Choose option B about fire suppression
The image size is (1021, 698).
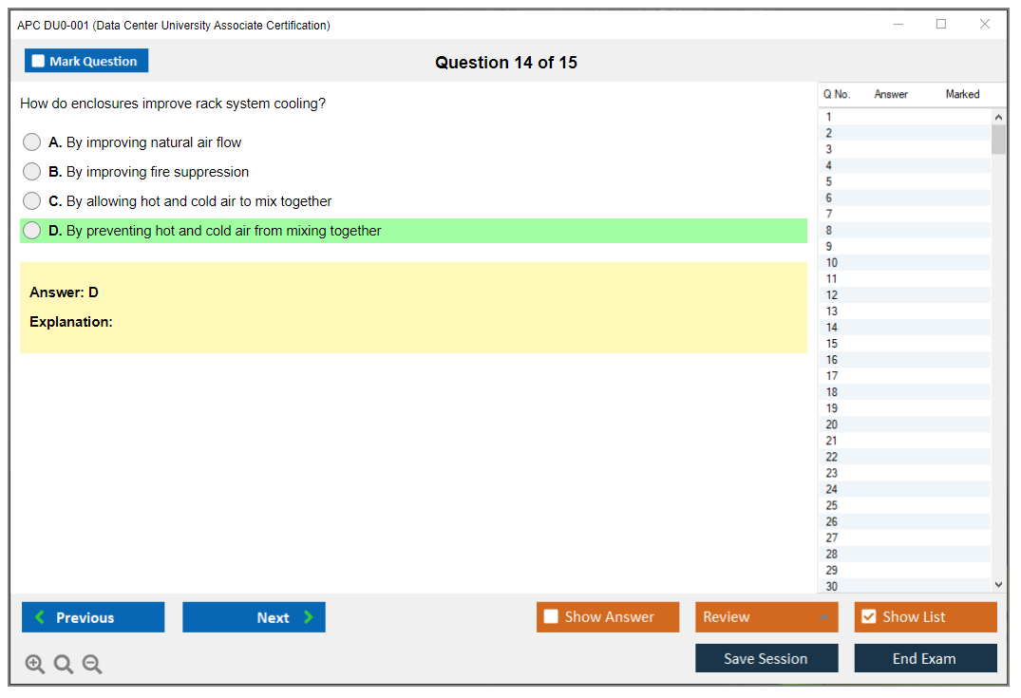point(32,172)
